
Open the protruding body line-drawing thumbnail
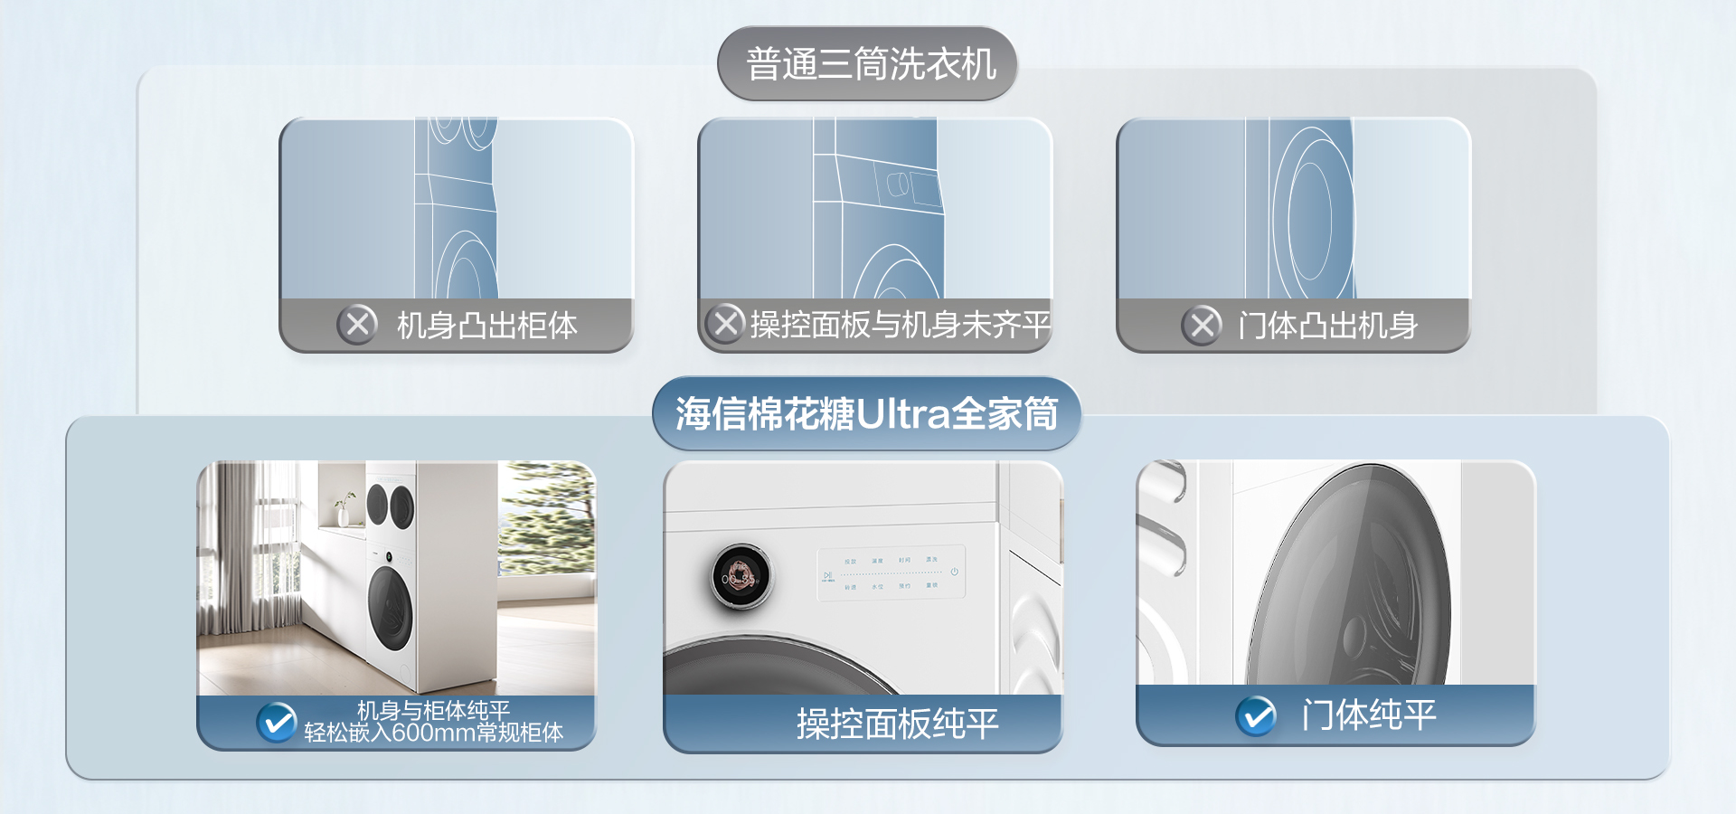[x=456, y=209]
